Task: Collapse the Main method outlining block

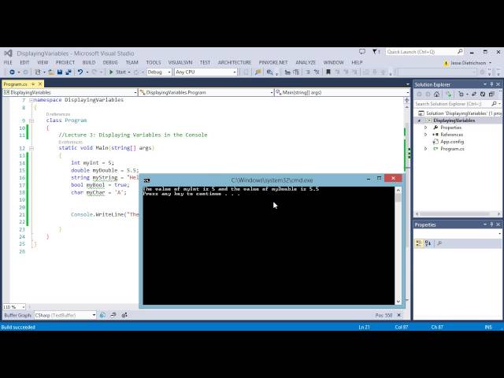Action: pos(31,148)
